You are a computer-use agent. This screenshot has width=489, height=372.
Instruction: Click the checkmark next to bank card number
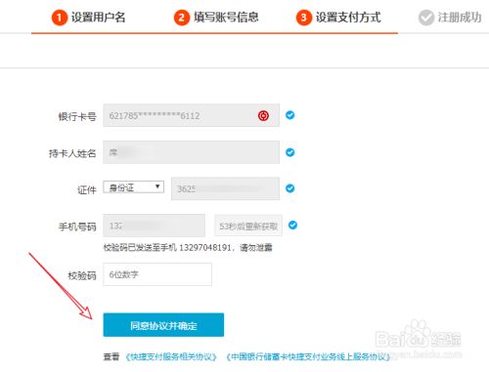tap(290, 115)
